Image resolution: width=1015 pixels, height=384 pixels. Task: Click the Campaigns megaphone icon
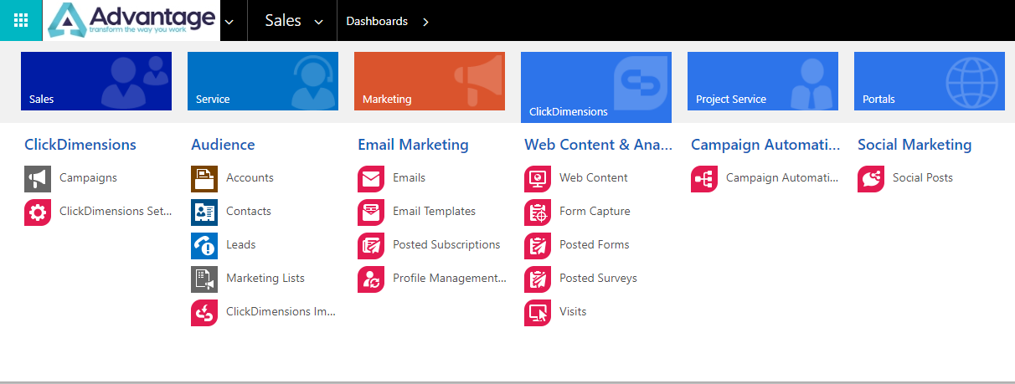tap(38, 179)
